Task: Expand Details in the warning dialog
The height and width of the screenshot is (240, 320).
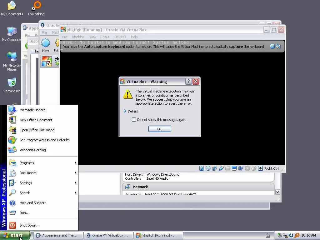Action: (x=131, y=111)
